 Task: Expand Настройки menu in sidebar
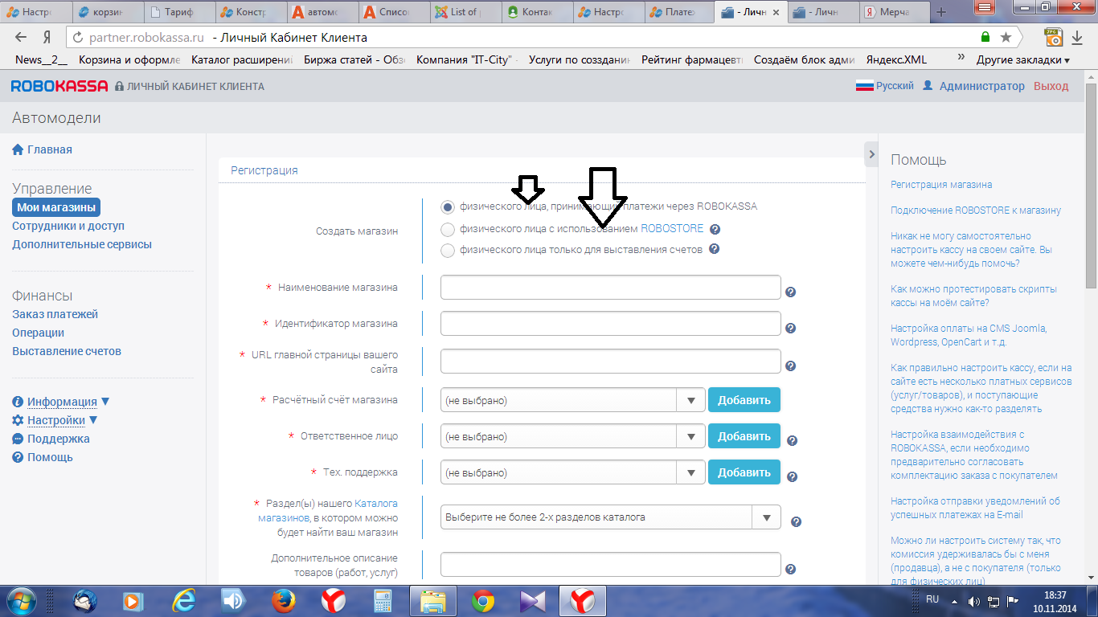point(55,420)
